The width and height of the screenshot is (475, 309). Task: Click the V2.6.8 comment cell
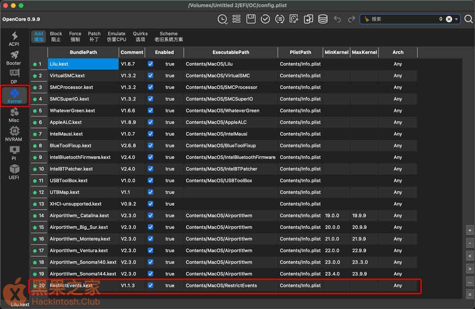coord(132,146)
